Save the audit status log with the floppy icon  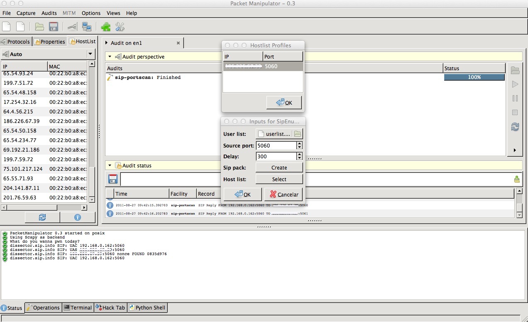tap(112, 179)
